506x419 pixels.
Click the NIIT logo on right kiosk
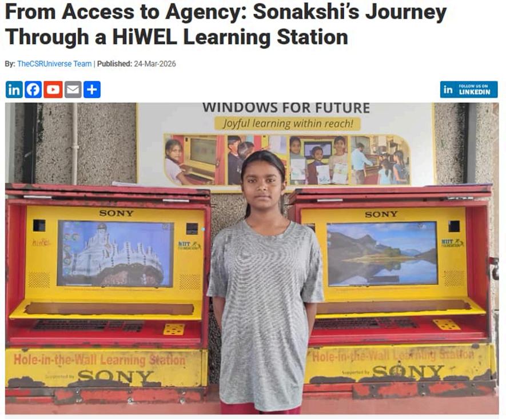click(x=452, y=242)
